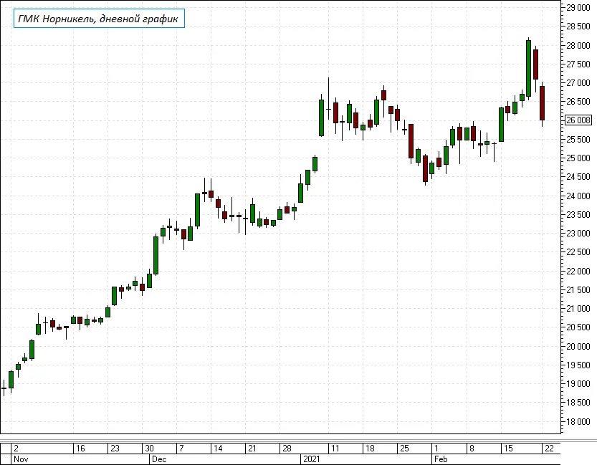
Task: Click date marker 1 above Feb
Action: (436, 449)
